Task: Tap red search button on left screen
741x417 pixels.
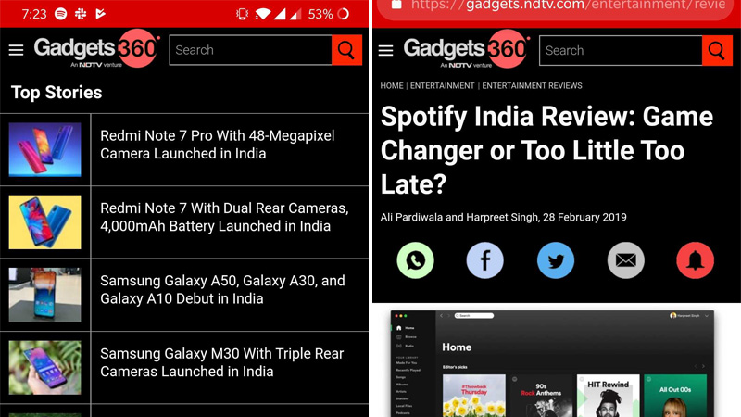Action: pos(346,50)
